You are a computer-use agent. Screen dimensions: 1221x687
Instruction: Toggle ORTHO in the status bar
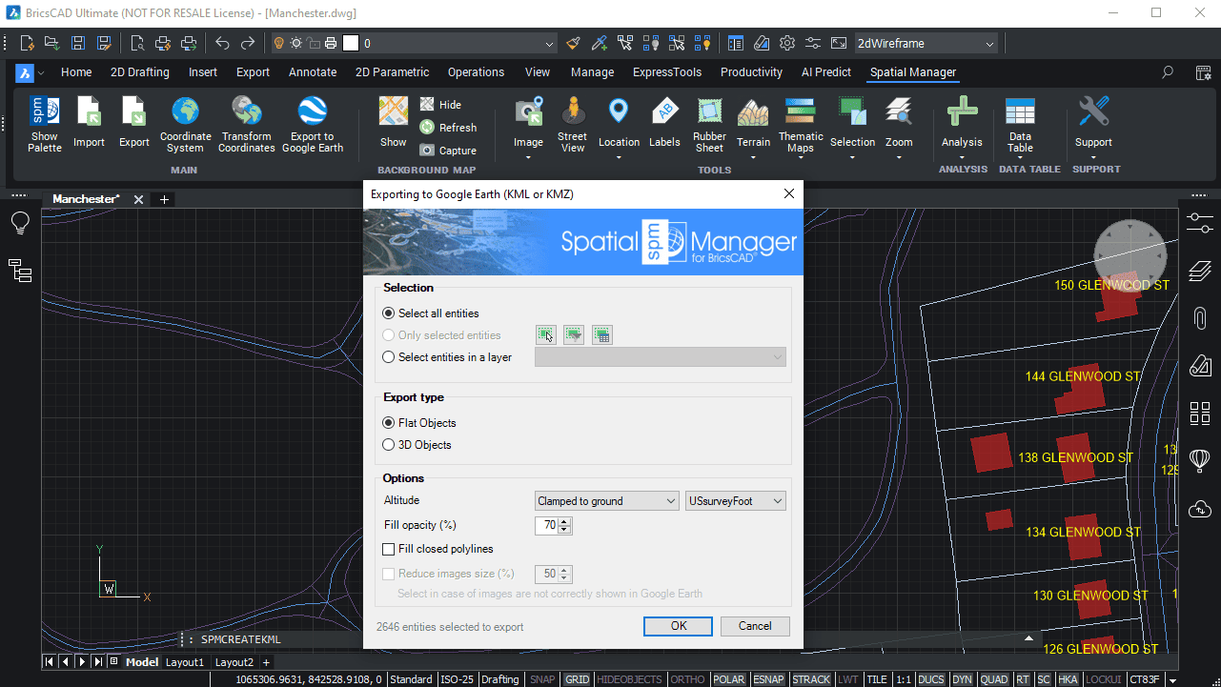tap(687, 679)
